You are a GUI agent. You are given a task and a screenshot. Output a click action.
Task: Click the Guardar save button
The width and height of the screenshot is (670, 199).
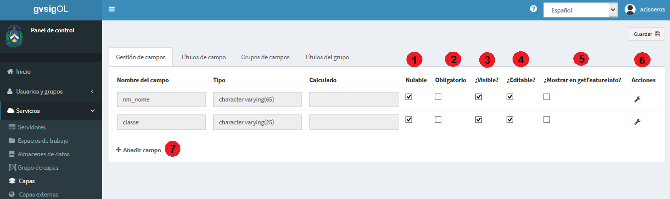(647, 34)
